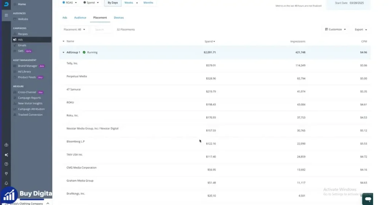
Task: Open the integrations plug icon
Action: tap(6, 173)
